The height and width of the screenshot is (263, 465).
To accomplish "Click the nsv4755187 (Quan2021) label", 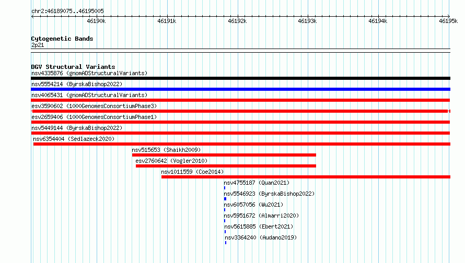I will [x=257, y=183].
